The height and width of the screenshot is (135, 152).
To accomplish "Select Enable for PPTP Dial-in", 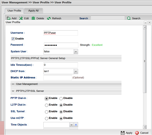I will coord(47,99).
